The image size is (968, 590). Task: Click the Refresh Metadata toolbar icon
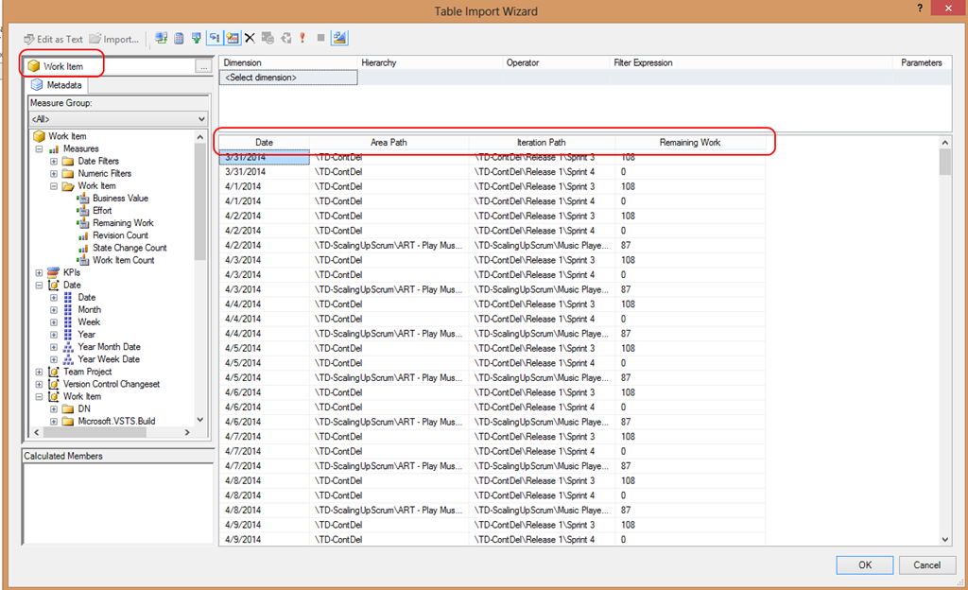[x=162, y=39]
